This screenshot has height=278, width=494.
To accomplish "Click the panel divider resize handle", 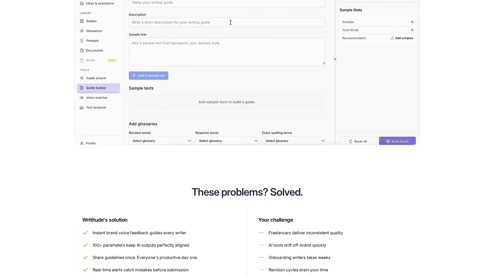I will coord(335,59).
